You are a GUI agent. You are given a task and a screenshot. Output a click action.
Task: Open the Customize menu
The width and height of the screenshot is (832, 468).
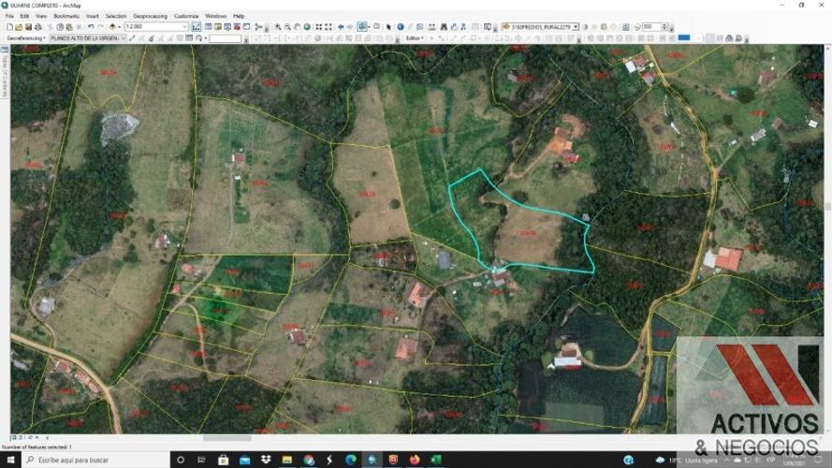[186, 16]
